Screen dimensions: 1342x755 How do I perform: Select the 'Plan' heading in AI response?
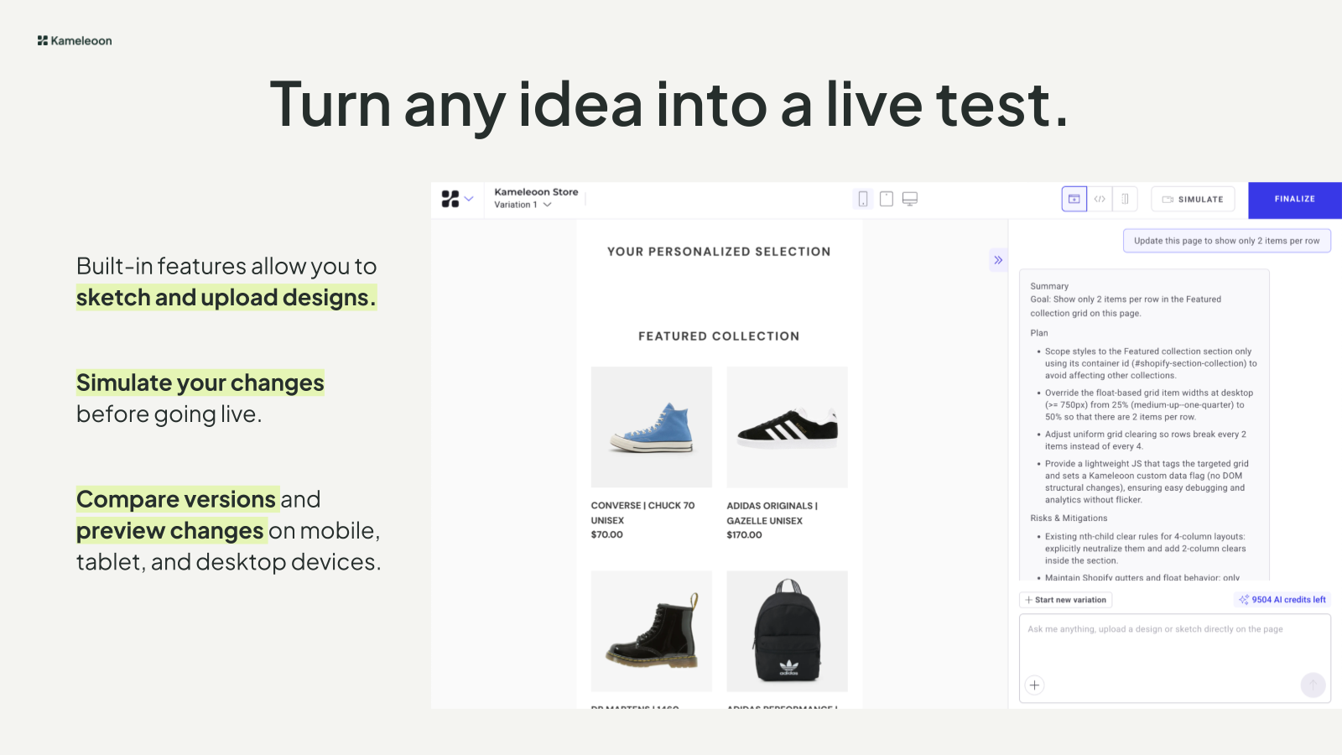click(x=1039, y=333)
